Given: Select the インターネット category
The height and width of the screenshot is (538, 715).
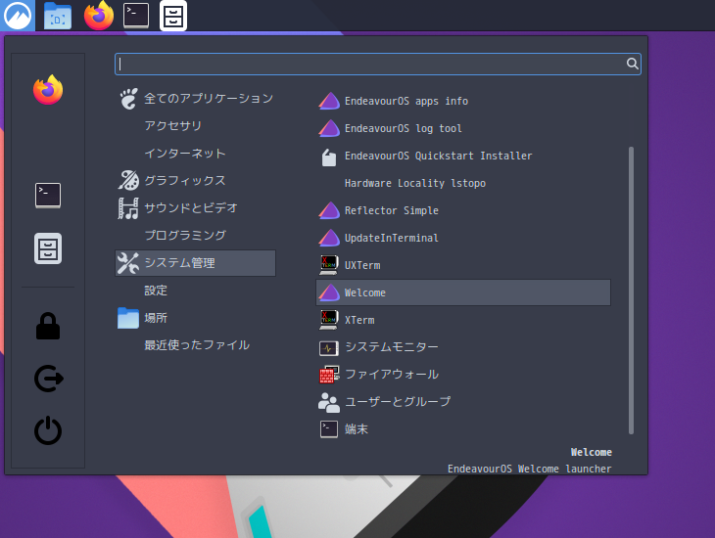Looking at the screenshot, I should pos(195,154).
